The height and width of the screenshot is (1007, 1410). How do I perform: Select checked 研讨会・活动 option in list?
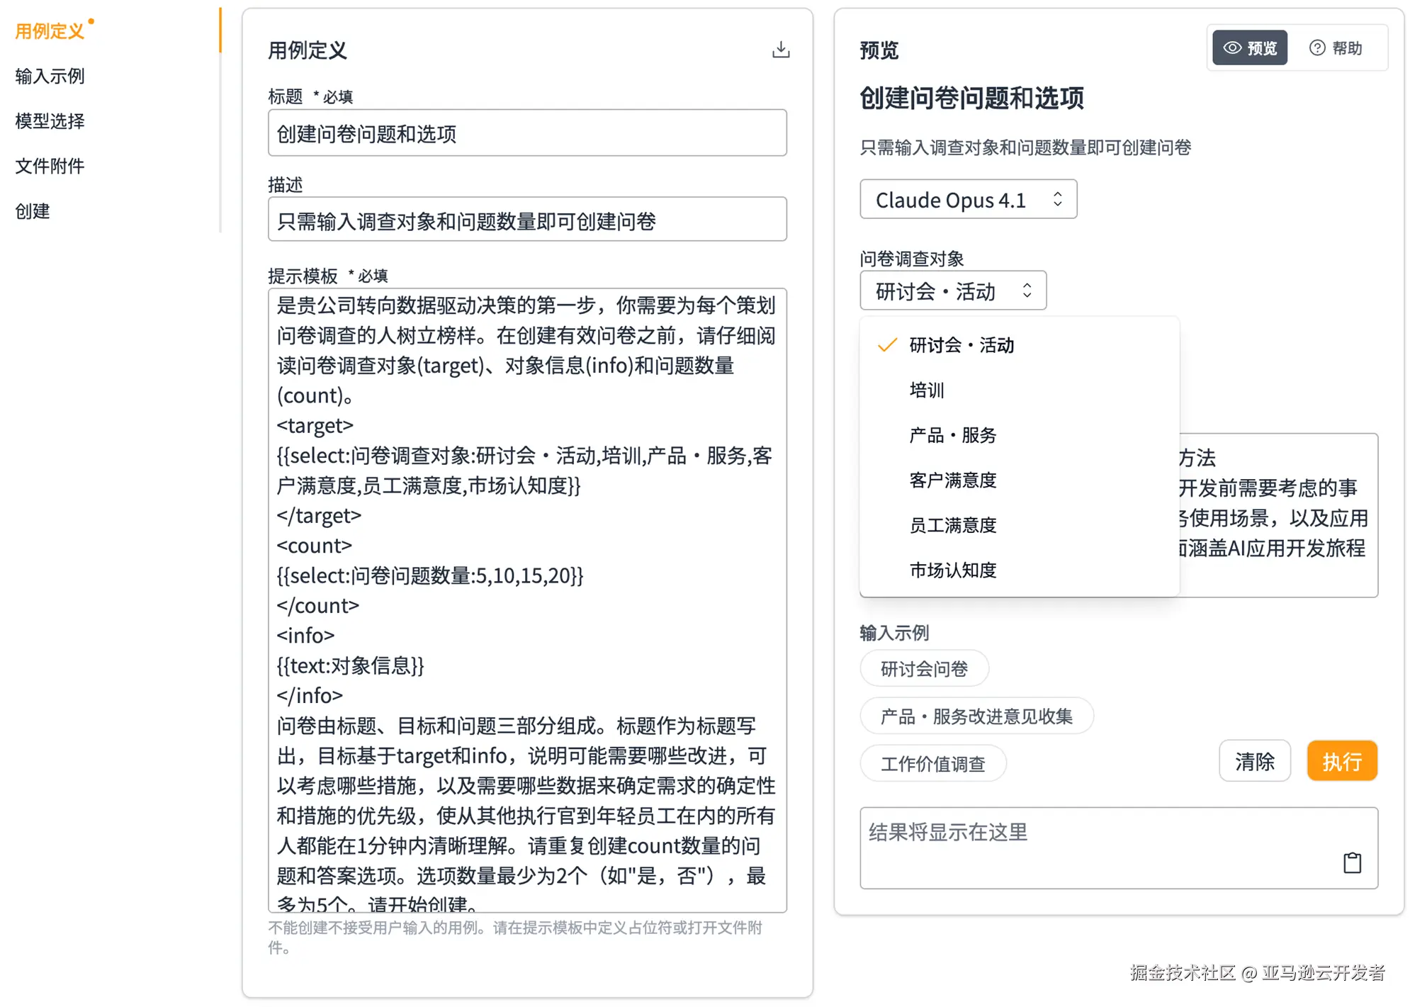(x=961, y=345)
